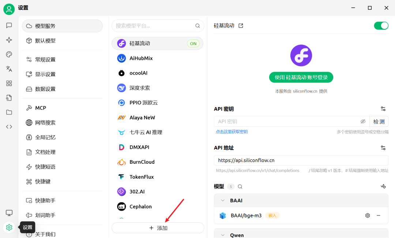Open the palette painting sidebar icon
Image resolution: width=395 pixels, height=238 pixels.
click(x=9, y=54)
